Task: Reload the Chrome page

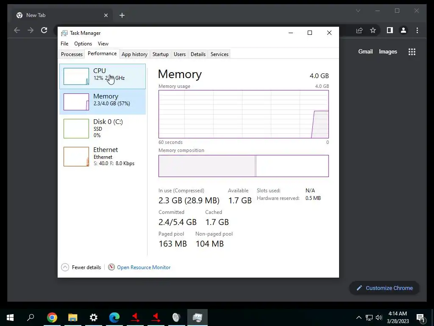Action: [x=44, y=30]
